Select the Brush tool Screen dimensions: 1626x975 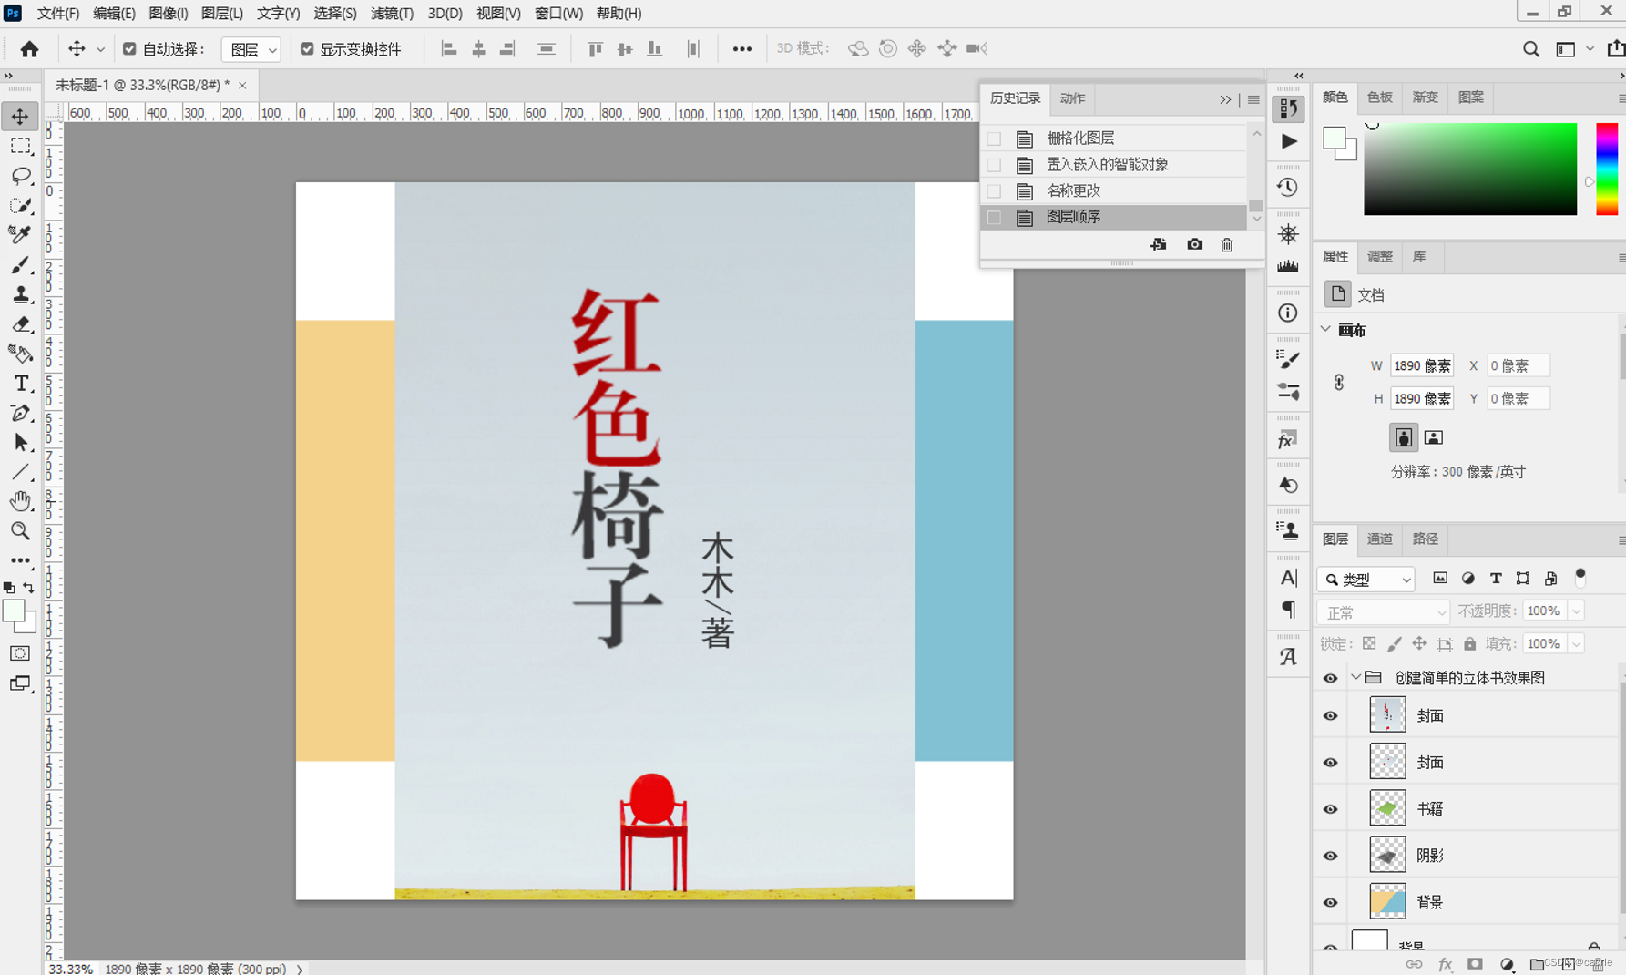coord(20,265)
